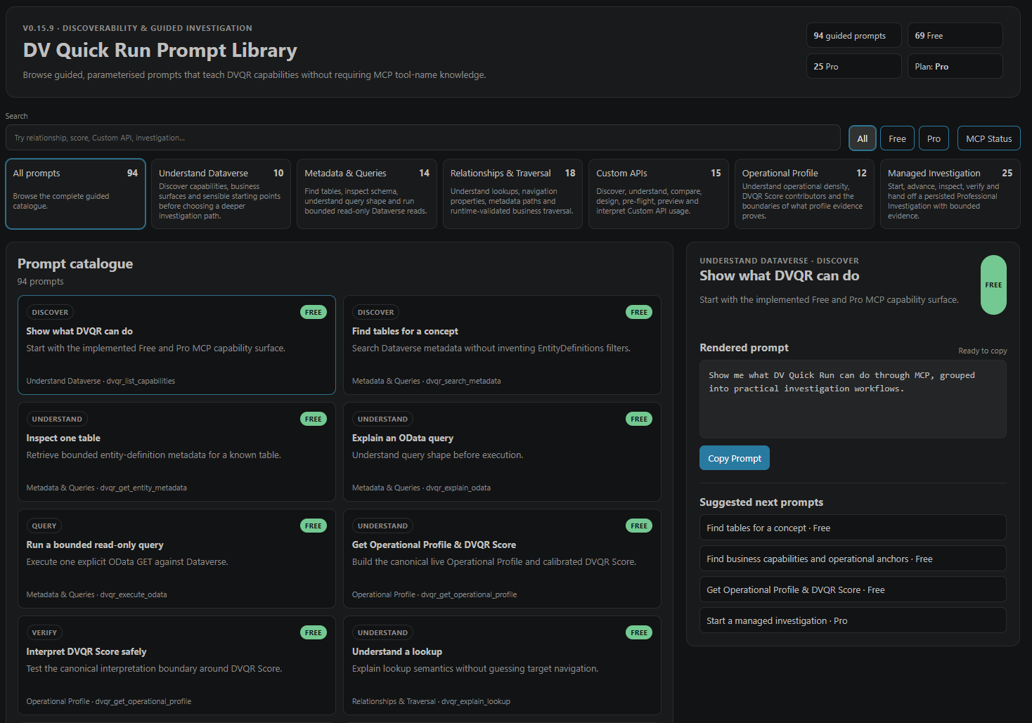Open the Managed Investigation category
This screenshot has height=723, width=1032.
(950, 194)
